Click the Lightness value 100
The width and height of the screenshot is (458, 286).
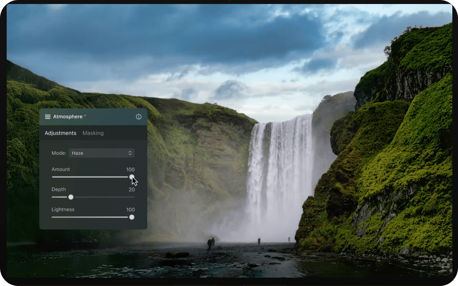pos(130,209)
